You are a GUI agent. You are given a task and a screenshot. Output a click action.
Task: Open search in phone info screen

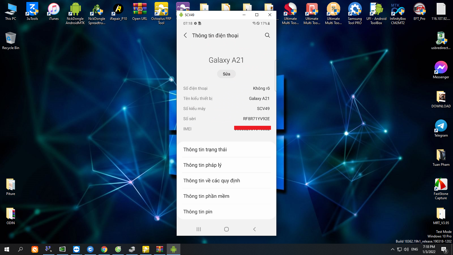point(267,35)
